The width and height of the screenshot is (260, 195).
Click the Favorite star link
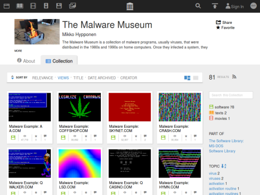pos(225,28)
